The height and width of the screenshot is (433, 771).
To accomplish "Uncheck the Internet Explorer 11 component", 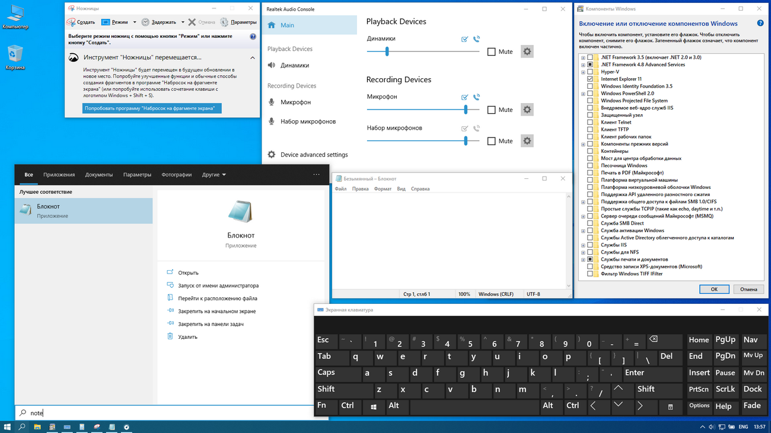I will (x=590, y=79).
